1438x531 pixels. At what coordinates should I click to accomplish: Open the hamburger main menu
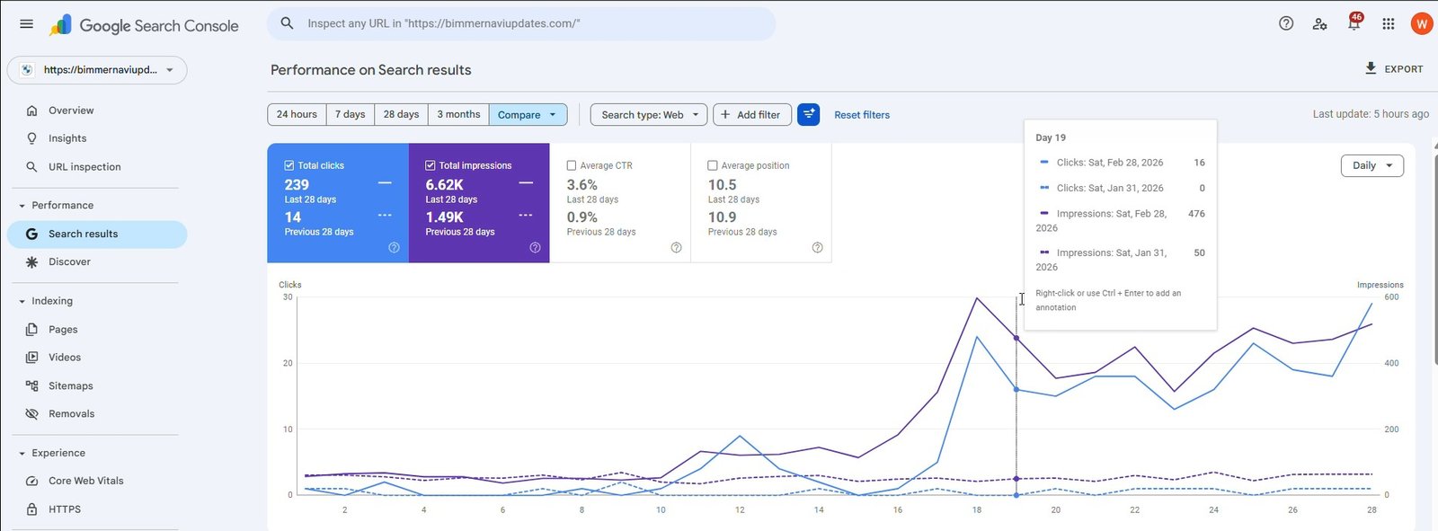pyautogui.click(x=26, y=24)
